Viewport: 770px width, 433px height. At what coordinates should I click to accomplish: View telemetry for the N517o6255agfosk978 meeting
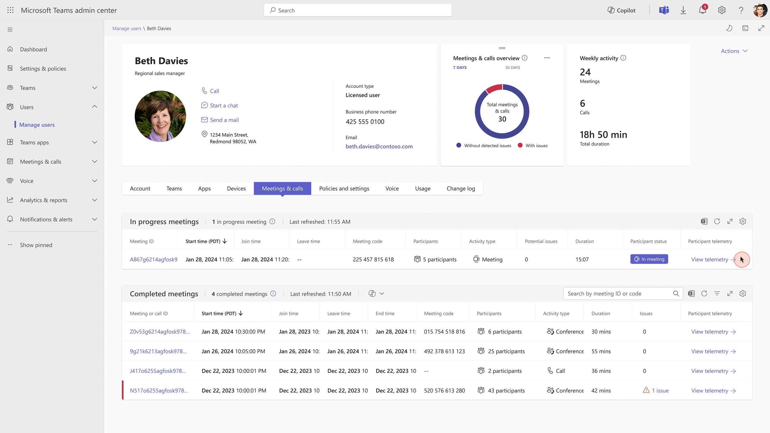click(714, 391)
